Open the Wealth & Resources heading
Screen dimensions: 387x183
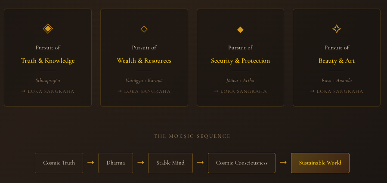[144, 61]
